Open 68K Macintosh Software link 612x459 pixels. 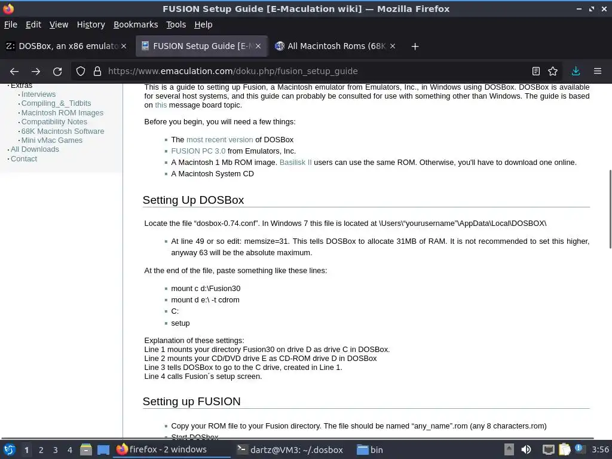tap(62, 131)
